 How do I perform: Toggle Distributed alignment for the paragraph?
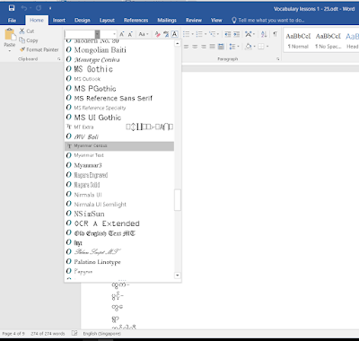[221, 47]
